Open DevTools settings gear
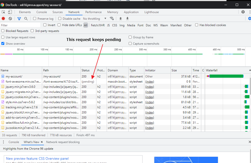 tap(243, 12)
